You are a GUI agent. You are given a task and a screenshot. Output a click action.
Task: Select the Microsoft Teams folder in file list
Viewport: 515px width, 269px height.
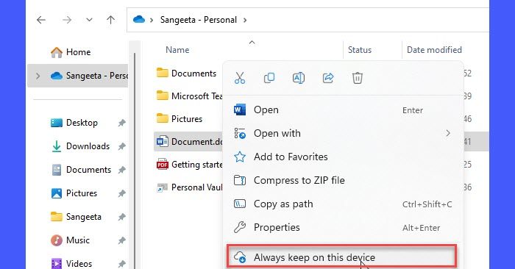(189, 96)
